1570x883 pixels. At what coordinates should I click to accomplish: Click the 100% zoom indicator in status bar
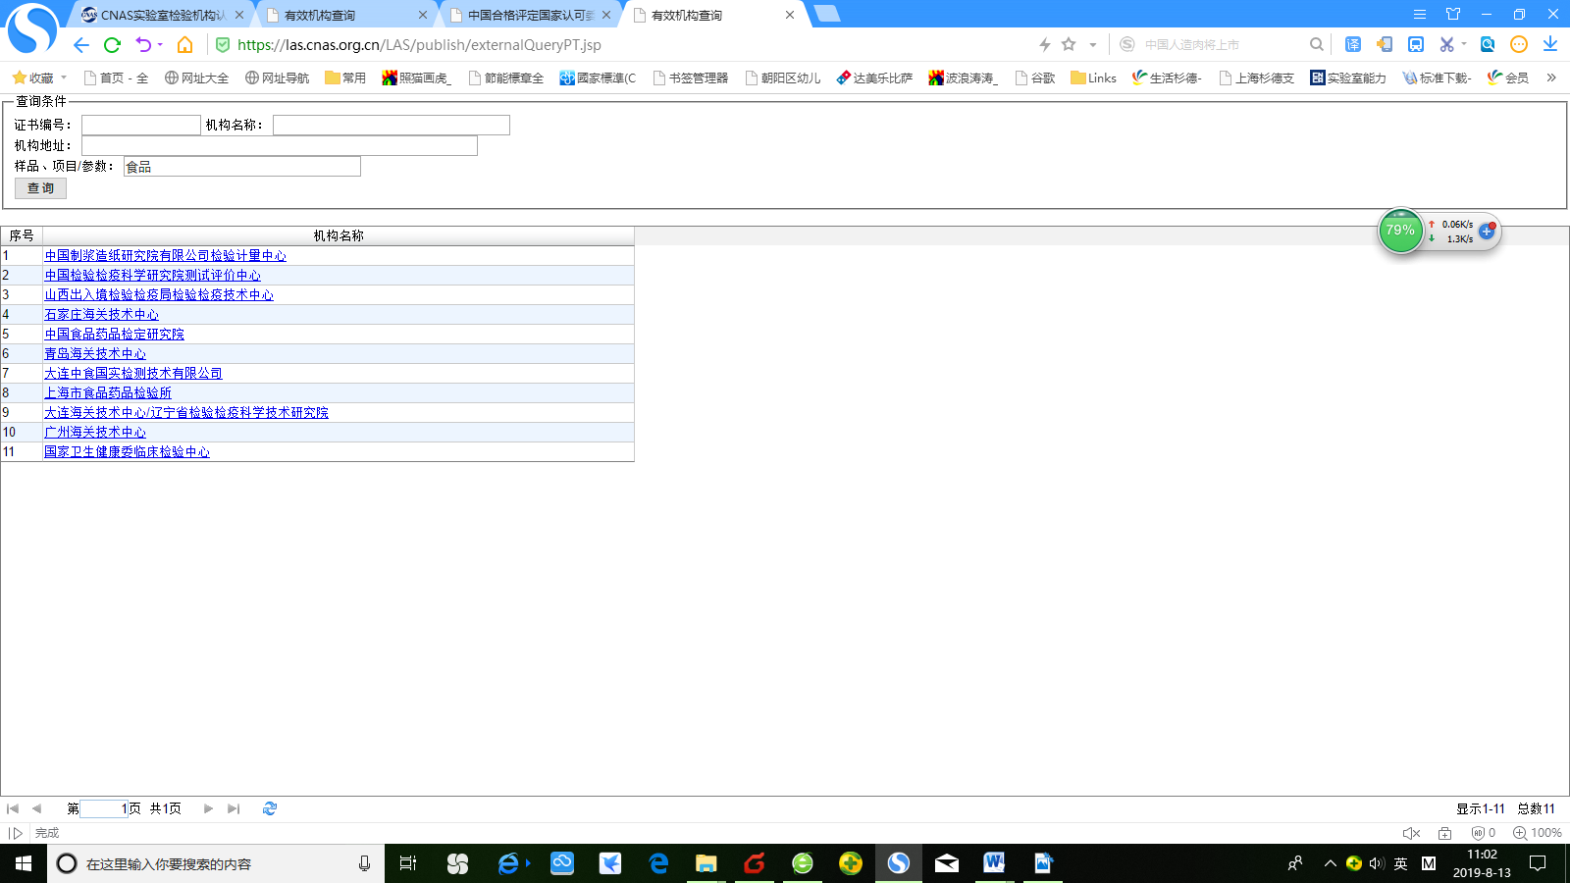[x=1538, y=833]
